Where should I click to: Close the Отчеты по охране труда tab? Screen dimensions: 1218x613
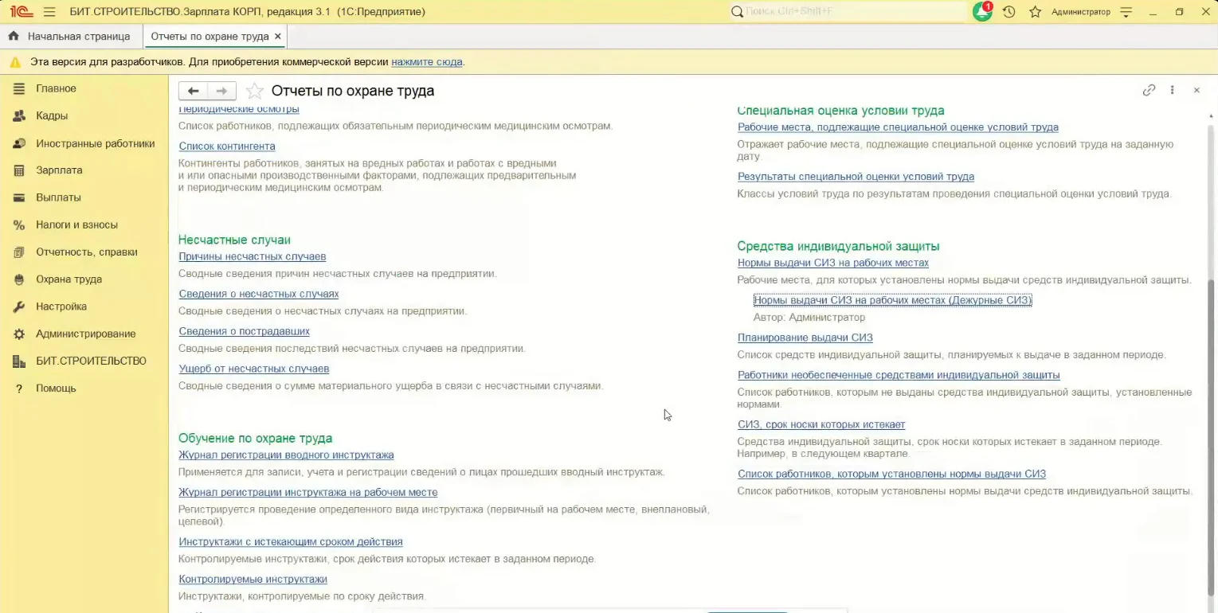[277, 37]
